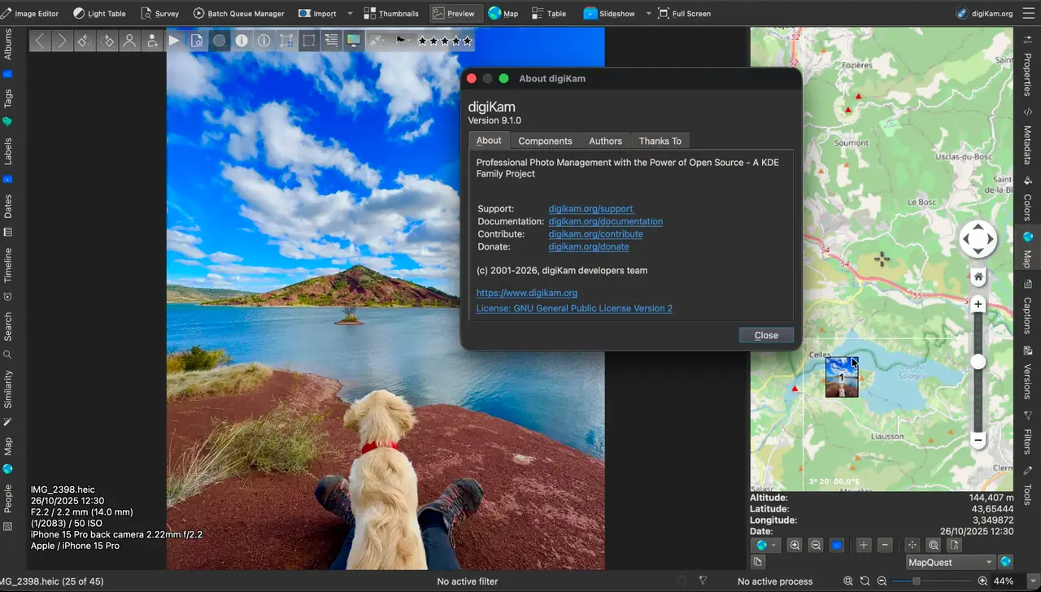Toggle the item properties lines icon

[x=331, y=41]
